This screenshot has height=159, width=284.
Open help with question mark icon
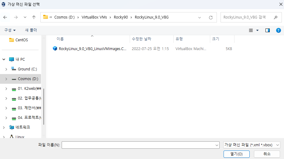(x=279, y=30)
